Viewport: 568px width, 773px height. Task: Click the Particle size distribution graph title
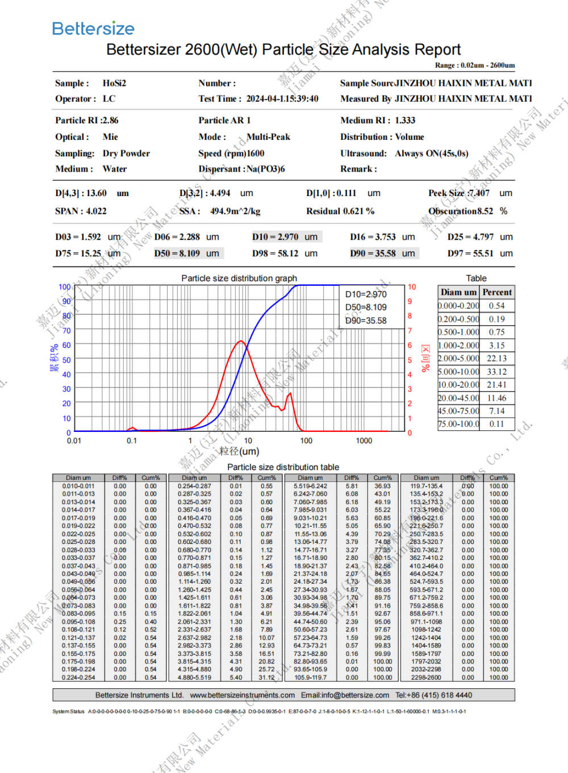(x=239, y=278)
